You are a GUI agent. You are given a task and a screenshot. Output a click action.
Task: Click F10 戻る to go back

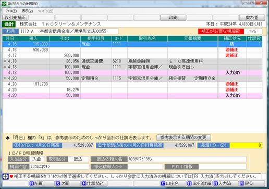(x=252, y=183)
